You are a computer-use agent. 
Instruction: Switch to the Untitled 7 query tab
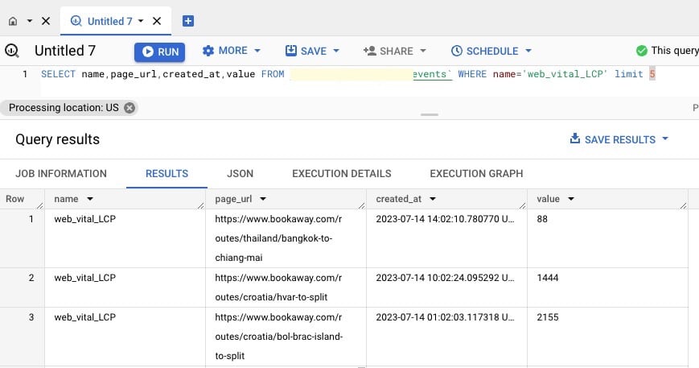[109, 21]
